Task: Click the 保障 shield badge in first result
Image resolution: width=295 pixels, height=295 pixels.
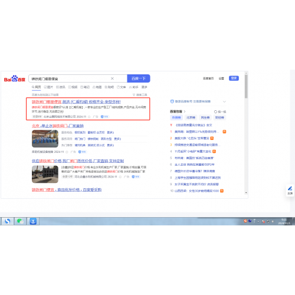Action: [105, 117]
